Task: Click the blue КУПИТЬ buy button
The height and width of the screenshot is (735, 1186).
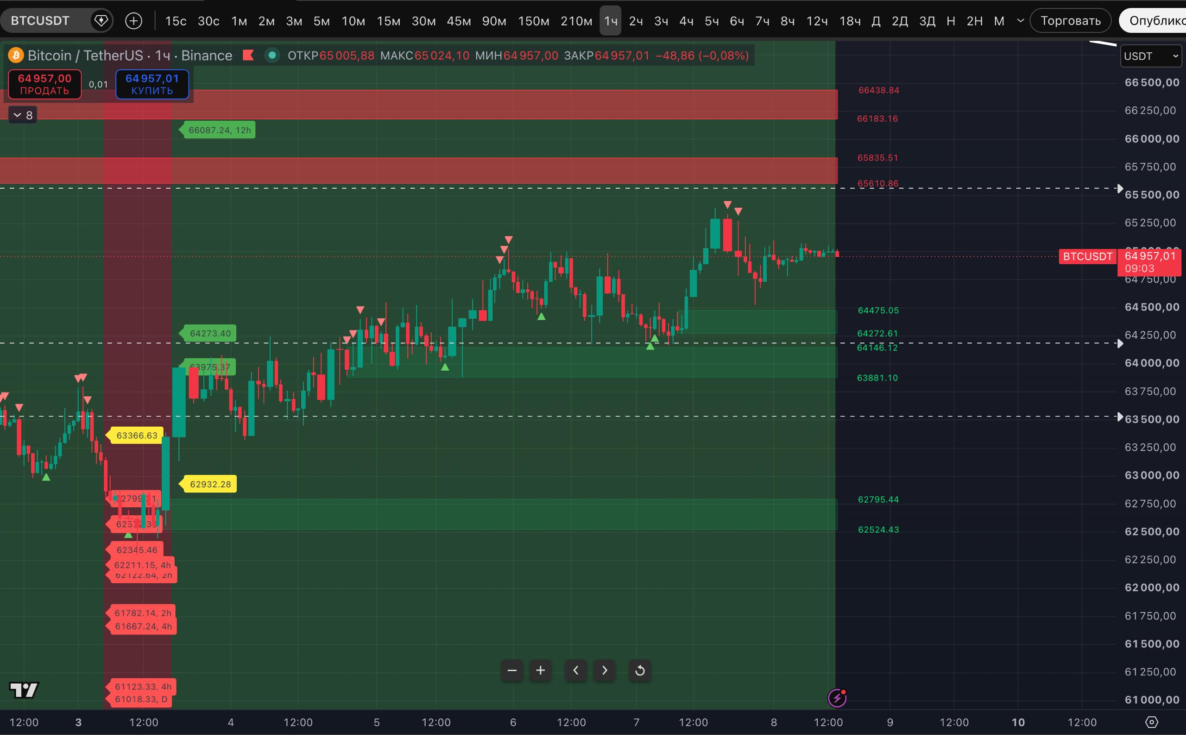Action: [x=152, y=84]
